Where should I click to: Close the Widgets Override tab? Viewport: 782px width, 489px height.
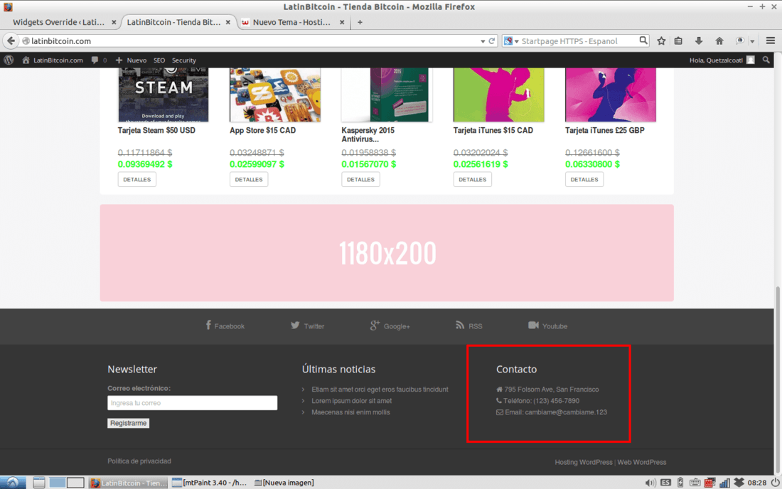coord(114,22)
